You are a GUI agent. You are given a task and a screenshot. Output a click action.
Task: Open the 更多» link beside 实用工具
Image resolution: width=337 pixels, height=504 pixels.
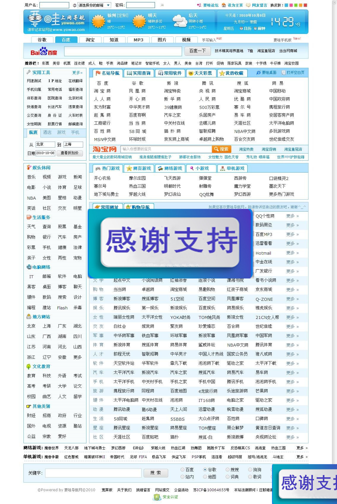point(77,73)
